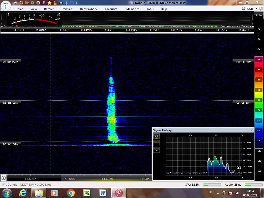Image resolution: width=264 pixels, height=198 pixels.
Task: Click the Signal History refresh arrow button
Action: [x=156, y=143]
